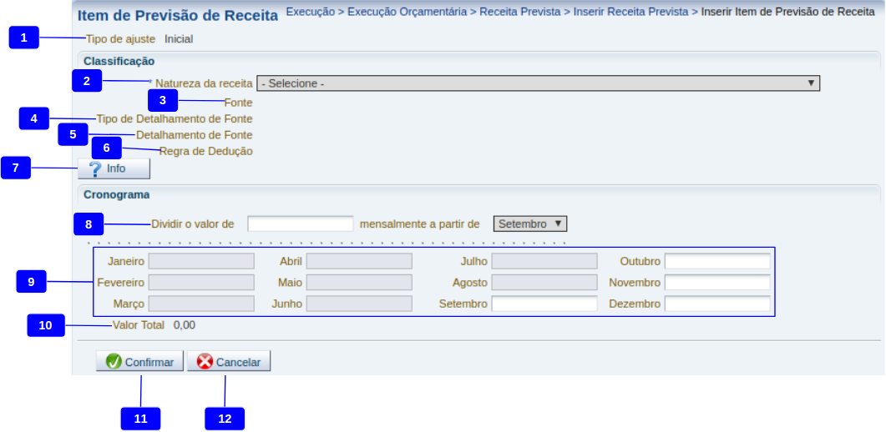Click the Outubro value input field
The image size is (886, 432).
point(716,261)
